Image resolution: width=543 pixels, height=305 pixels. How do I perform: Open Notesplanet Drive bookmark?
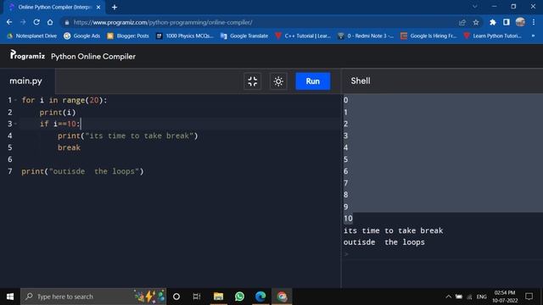coord(31,36)
